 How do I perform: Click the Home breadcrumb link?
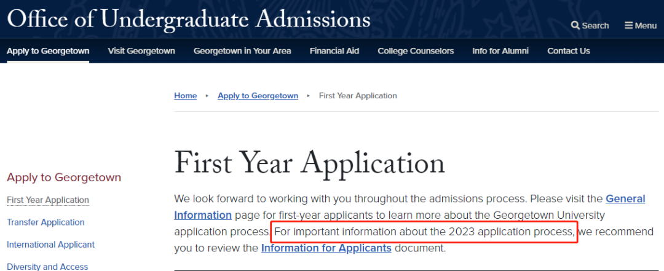coord(186,96)
